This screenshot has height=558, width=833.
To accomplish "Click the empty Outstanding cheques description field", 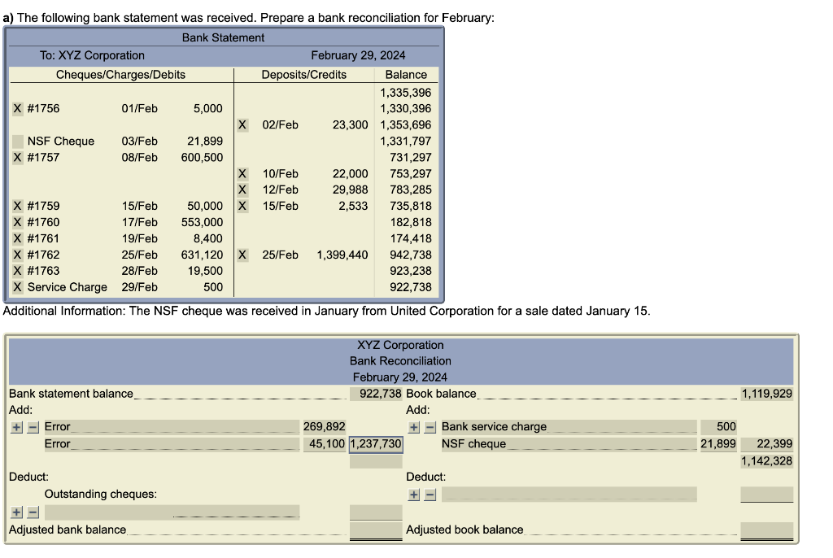I will 171,512.
